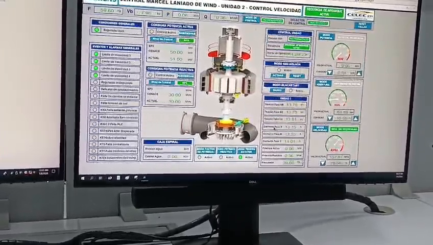Image resolution: width=433 pixels, height=245 pixels.
Task: Click Nivel de Control under potencia activa
Action: point(162,39)
